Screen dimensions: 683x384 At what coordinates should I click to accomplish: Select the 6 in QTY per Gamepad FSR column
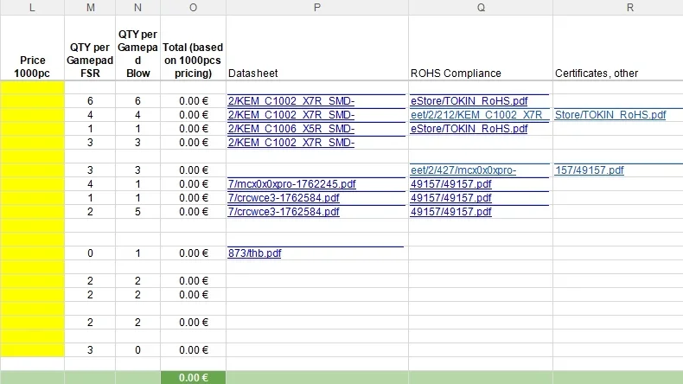tap(90, 100)
